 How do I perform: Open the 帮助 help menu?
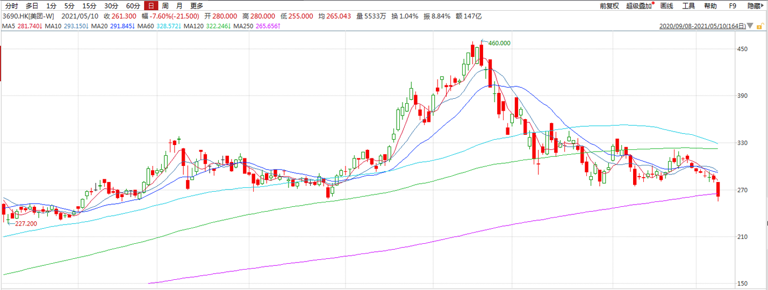[x=710, y=6]
